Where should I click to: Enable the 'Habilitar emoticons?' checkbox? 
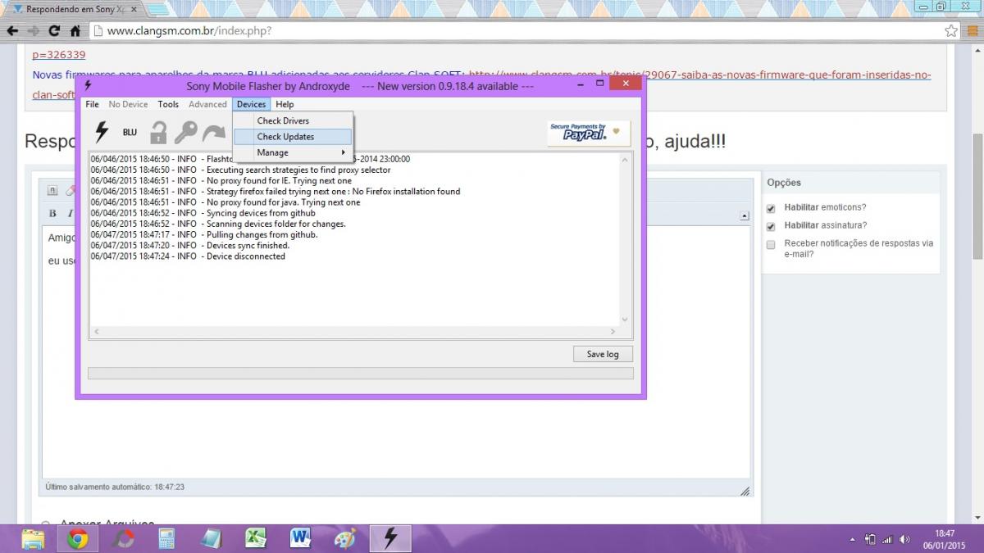click(771, 208)
